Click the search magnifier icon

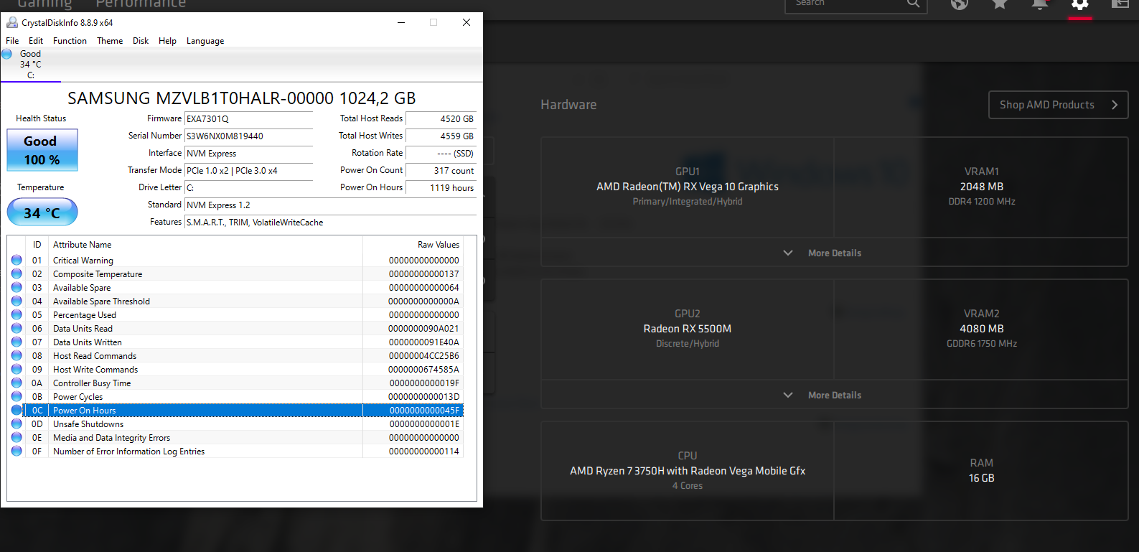[x=913, y=4]
